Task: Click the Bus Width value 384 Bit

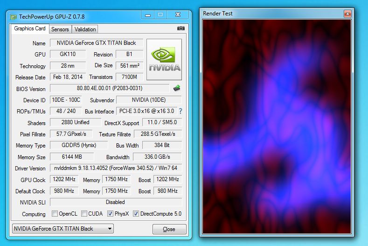Action: [x=162, y=145]
